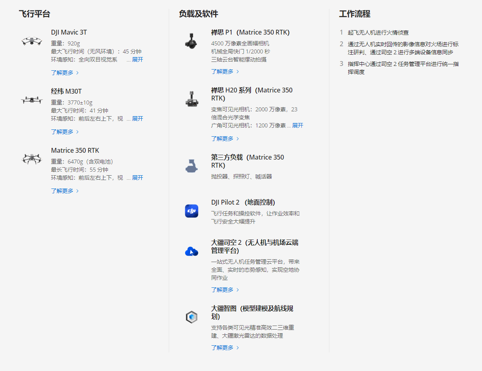
Task: Expand the 经纬 M30T specs with 展开
Action: coord(137,119)
